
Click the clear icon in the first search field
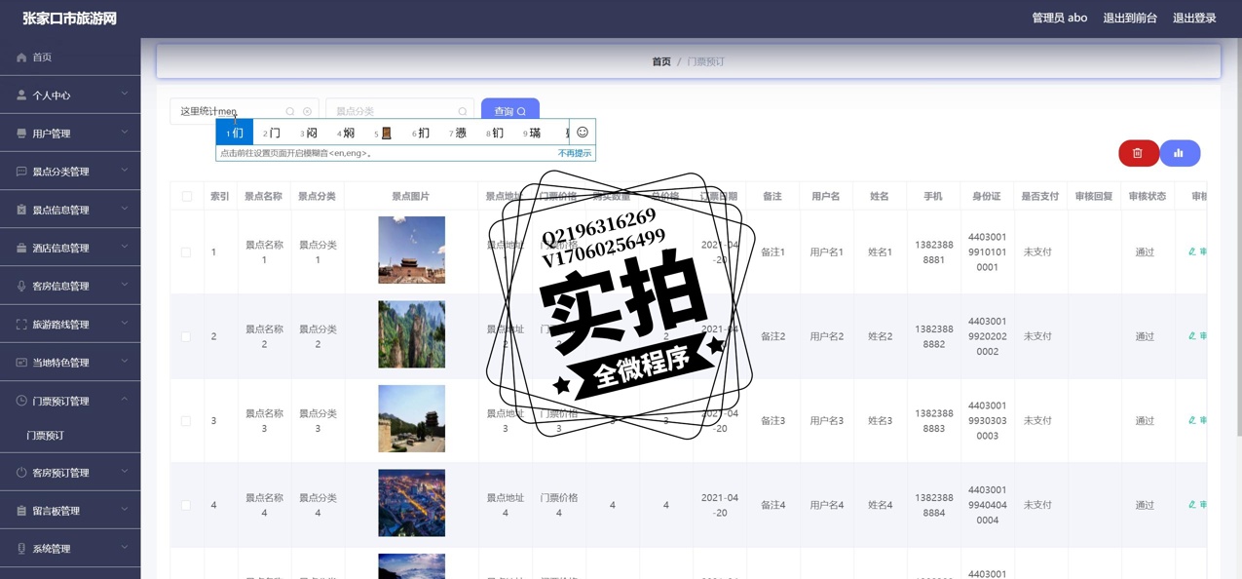pos(307,112)
